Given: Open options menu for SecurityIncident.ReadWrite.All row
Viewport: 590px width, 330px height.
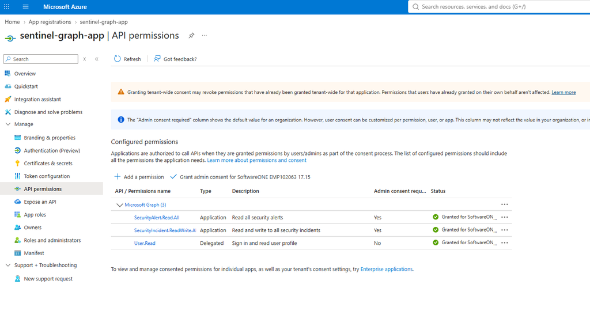Looking at the screenshot, I should click(505, 230).
